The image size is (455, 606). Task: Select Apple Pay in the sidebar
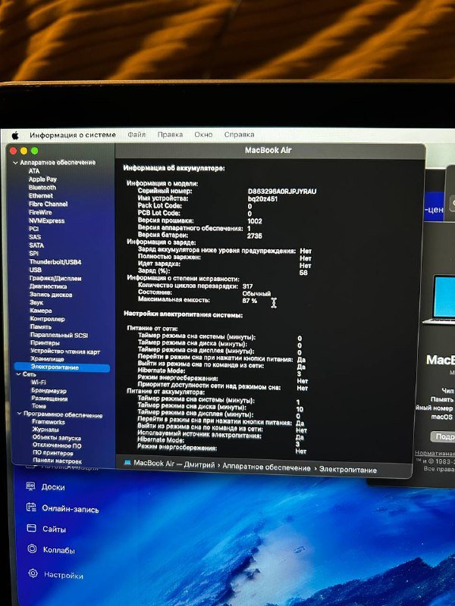(x=42, y=179)
